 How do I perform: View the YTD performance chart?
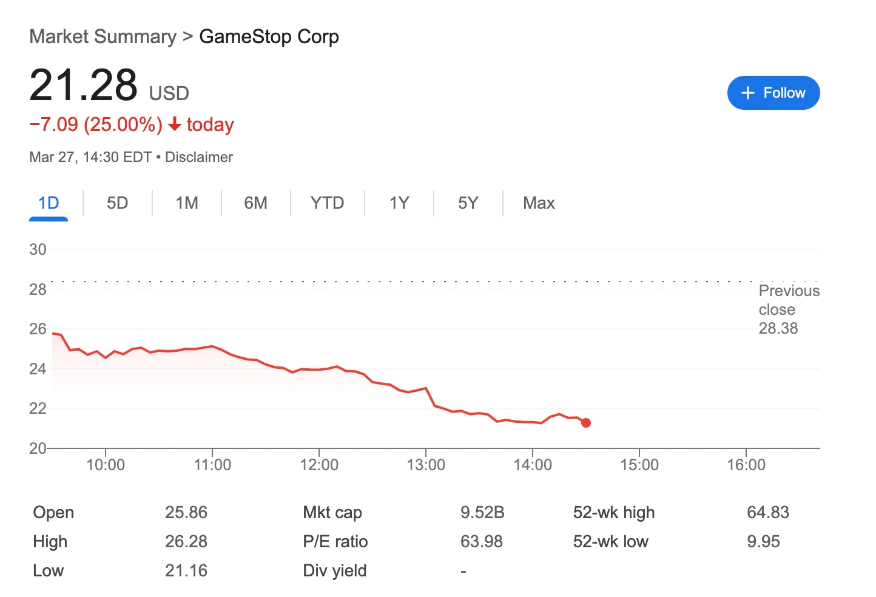point(327,203)
